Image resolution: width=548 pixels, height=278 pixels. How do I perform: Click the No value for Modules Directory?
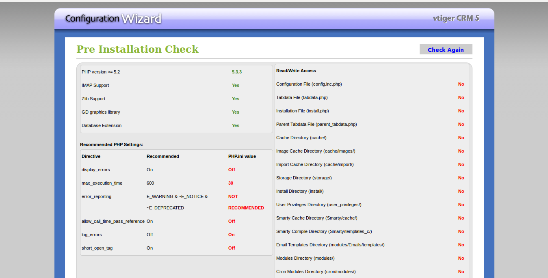(461, 258)
